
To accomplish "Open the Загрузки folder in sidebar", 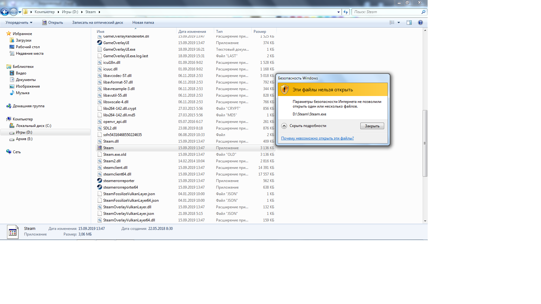I will pos(23,40).
